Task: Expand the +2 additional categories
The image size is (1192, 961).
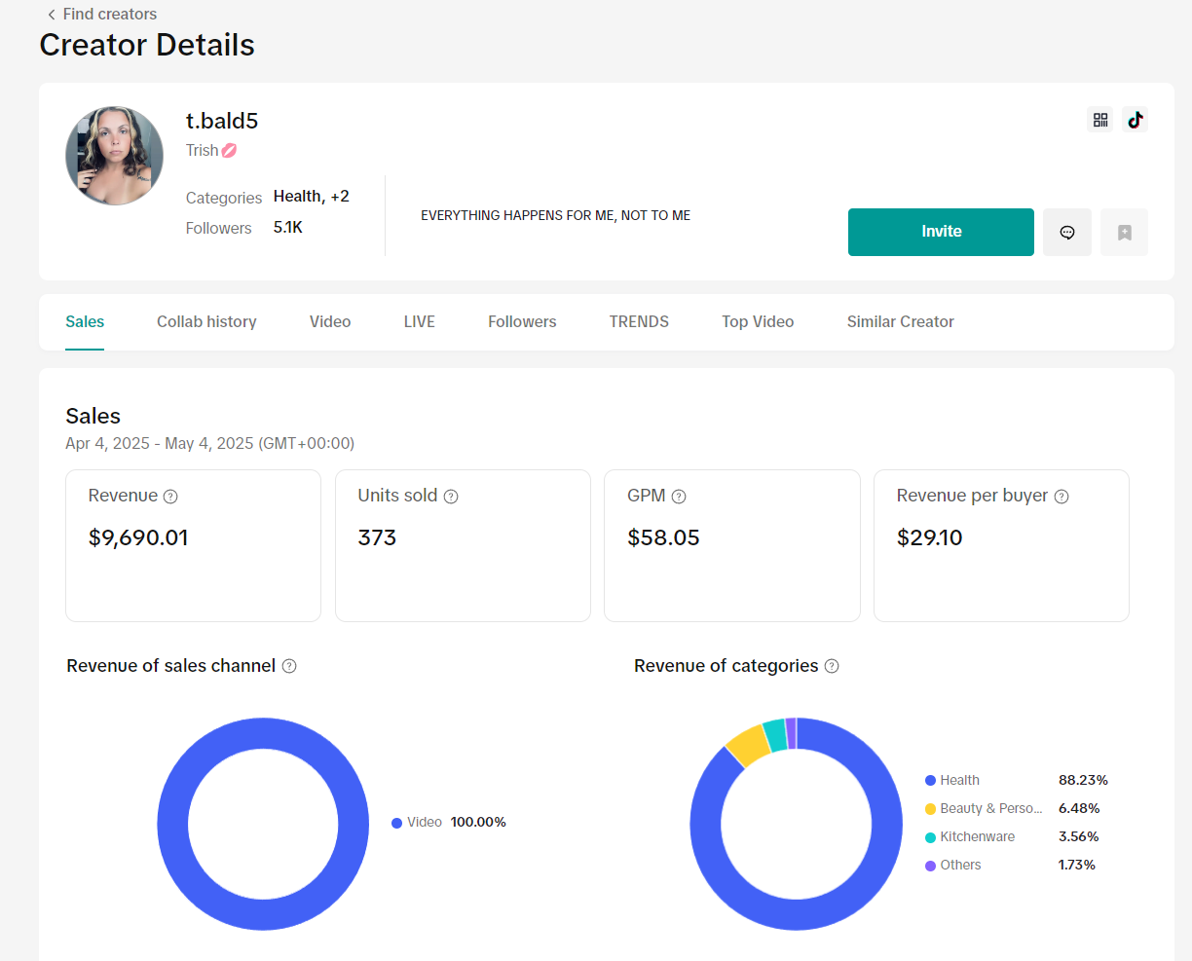Action: click(x=339, y=197)
